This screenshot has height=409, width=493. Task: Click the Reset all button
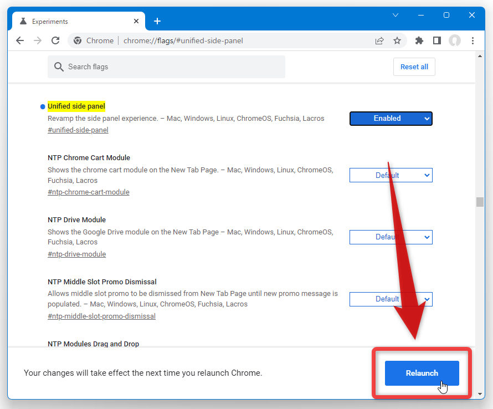tap(414, 67)
